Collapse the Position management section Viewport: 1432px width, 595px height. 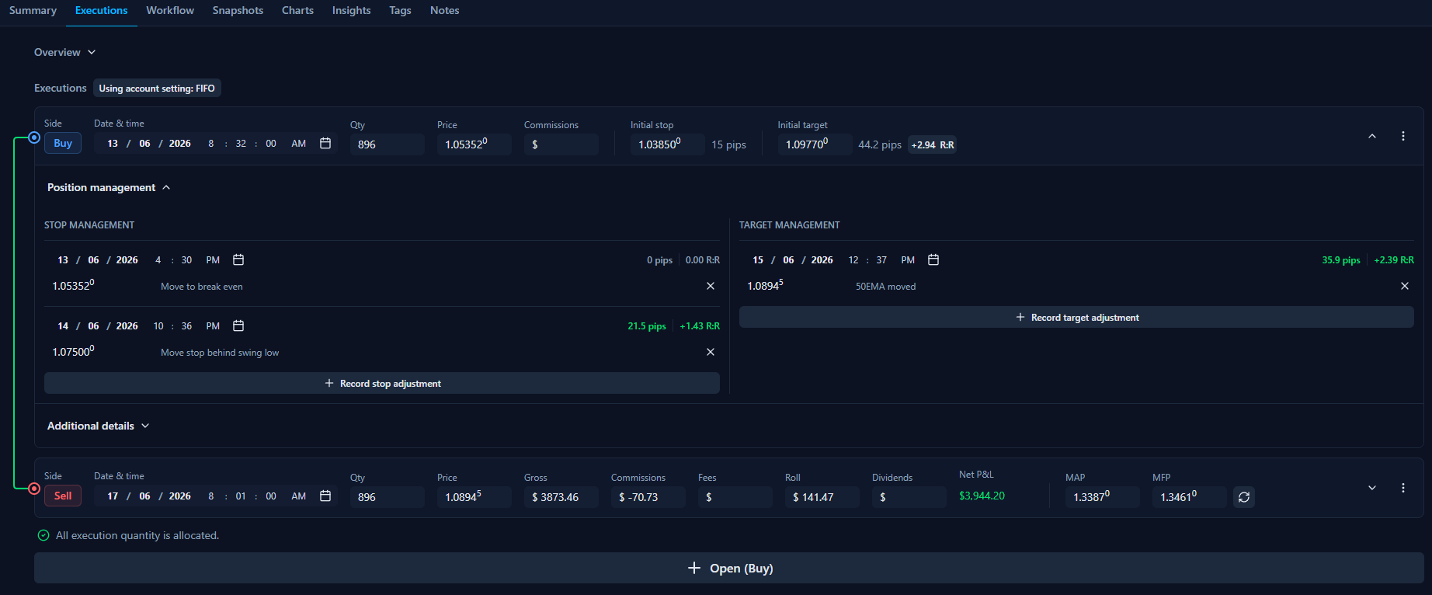coord(109,187)
